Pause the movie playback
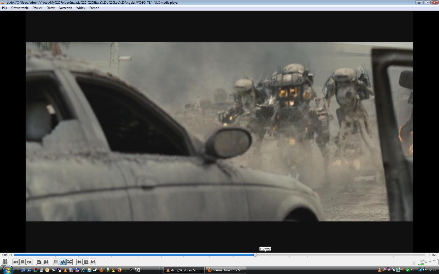The height and width of the screenshot is (274, 439). tap(5, 262)
